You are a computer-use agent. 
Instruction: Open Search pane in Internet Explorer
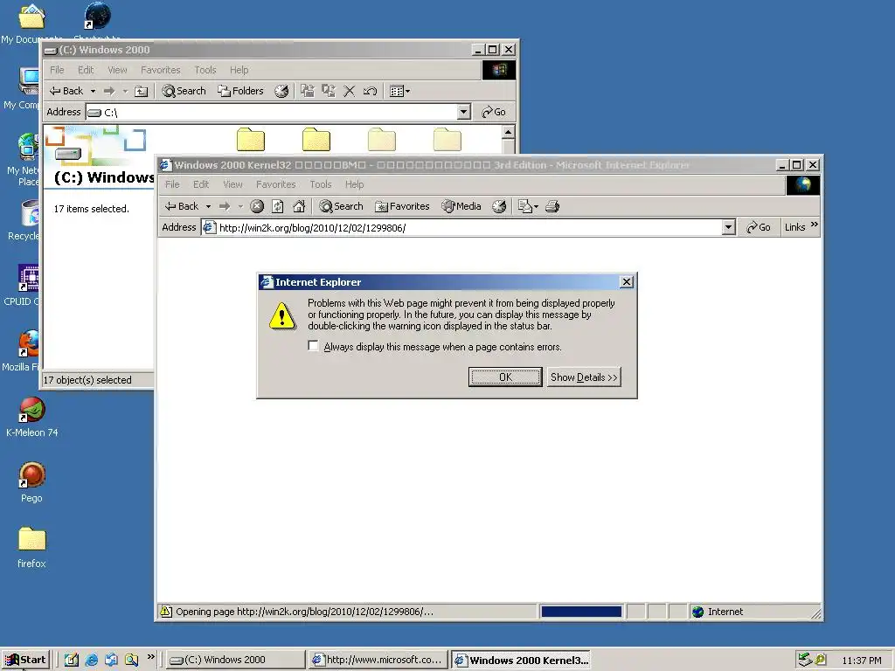(341, 206)
